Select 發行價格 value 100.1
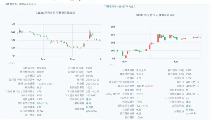 pyautogui.click(x=40, y=115)
